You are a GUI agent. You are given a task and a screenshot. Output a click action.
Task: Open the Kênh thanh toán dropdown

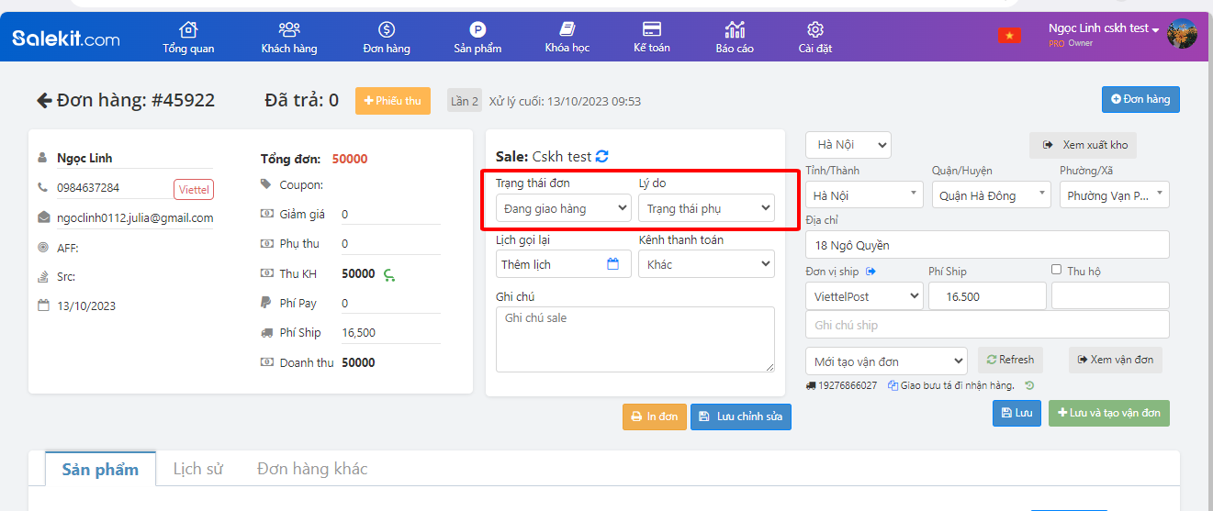click(706, 264)
